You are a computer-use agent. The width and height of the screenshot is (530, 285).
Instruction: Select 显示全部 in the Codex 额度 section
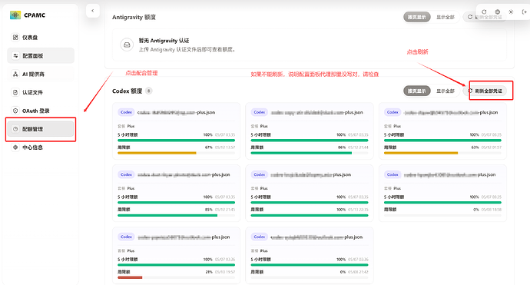pos(446,91)
